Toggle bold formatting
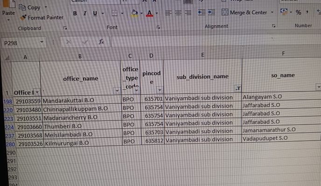This screenshot has width=321, height=186. pyautogui.click(x=75, y=13)
